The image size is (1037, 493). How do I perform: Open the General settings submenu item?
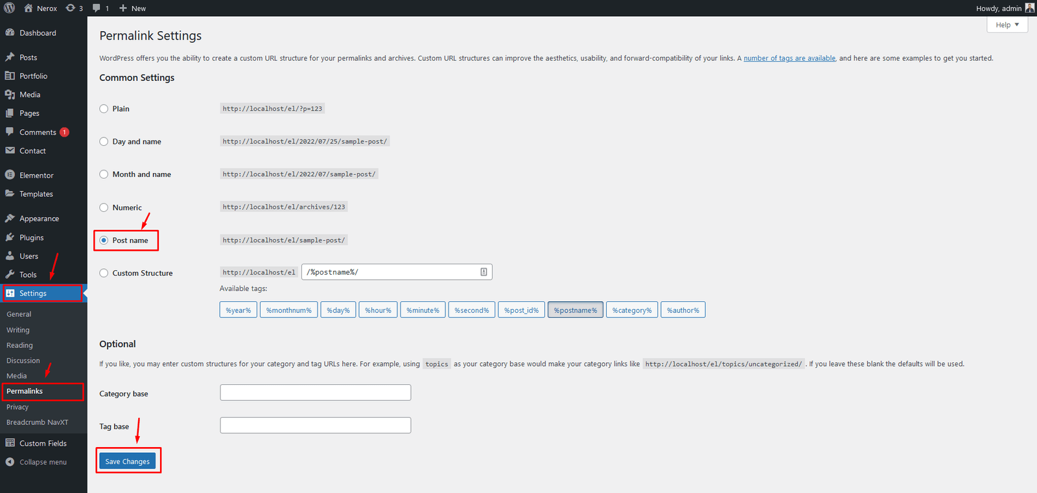pyautogui.click(x=19, y=314)
